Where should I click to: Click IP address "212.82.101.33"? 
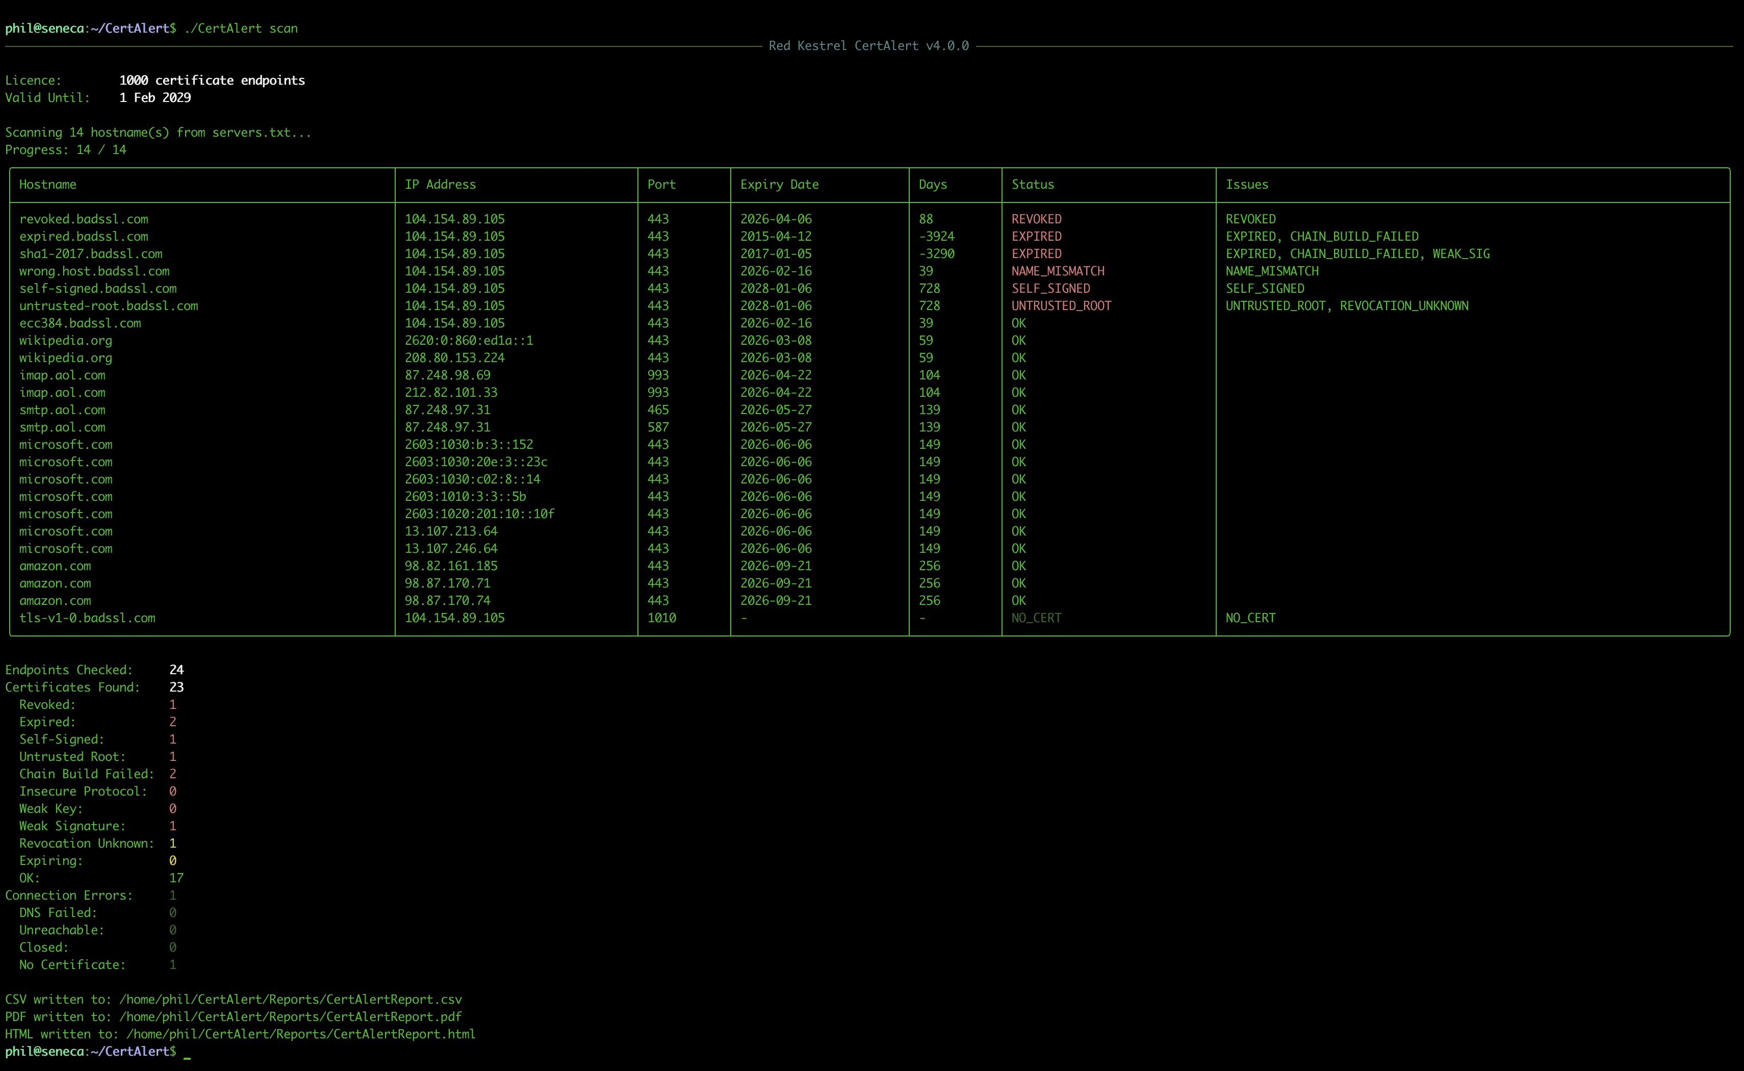(x=451, y=392)
